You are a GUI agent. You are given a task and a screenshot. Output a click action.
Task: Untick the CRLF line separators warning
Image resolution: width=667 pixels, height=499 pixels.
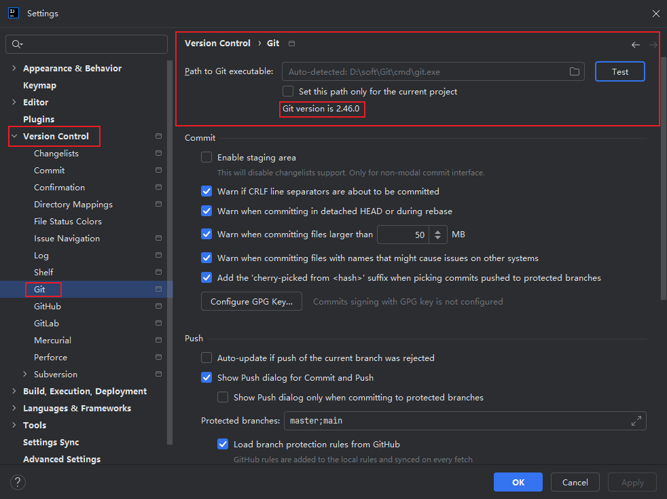206,192
